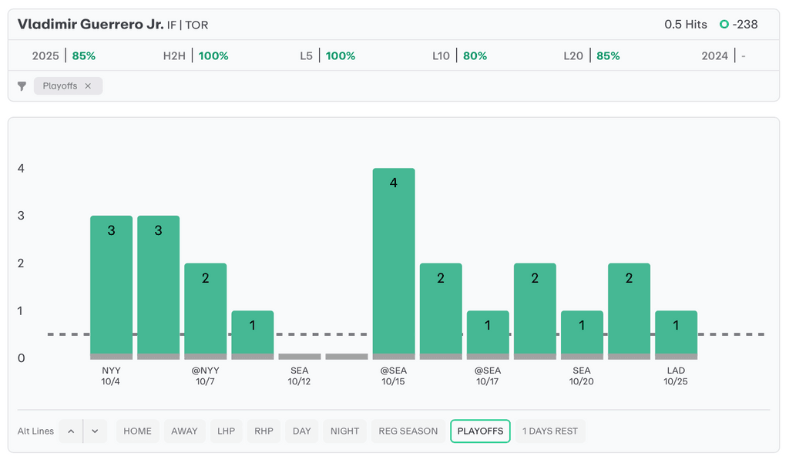Click the 4-hit bar for @SEA 10/15
This screenshot has width=789, height=463.
click(394, 262)
